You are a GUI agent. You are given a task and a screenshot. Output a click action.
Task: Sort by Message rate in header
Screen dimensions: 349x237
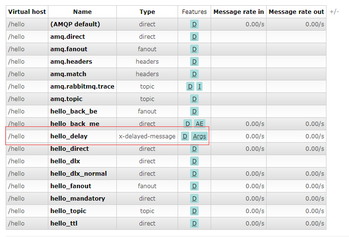click(238, 12)
